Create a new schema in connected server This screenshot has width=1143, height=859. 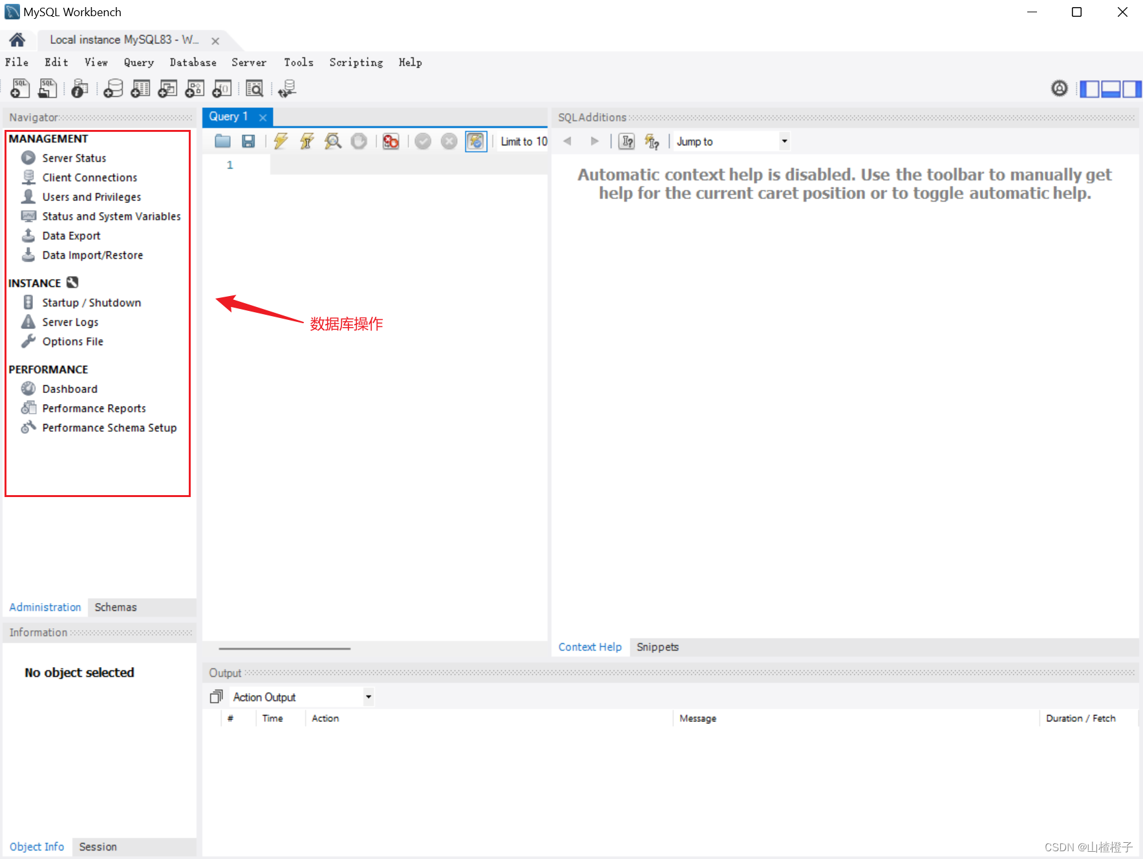coord(113,89)
